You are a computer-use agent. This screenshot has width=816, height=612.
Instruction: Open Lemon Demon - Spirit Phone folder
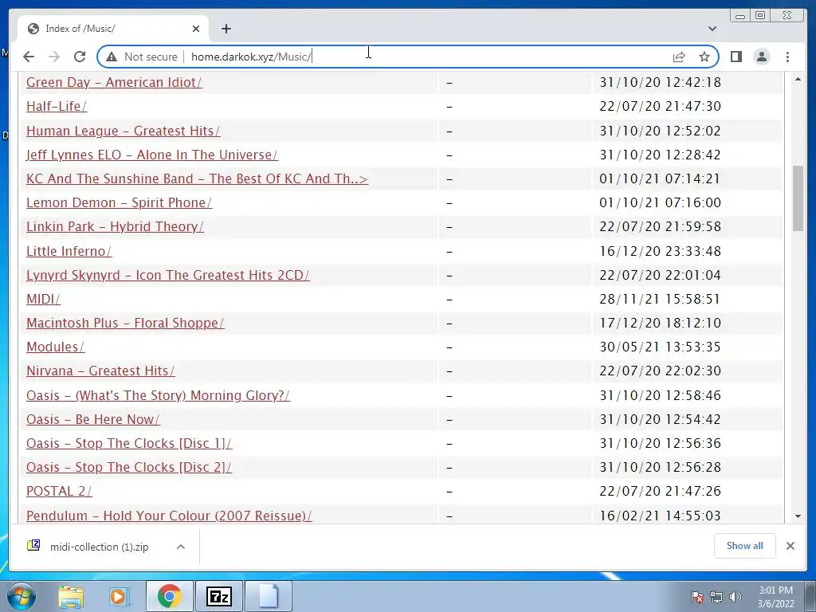120,202
